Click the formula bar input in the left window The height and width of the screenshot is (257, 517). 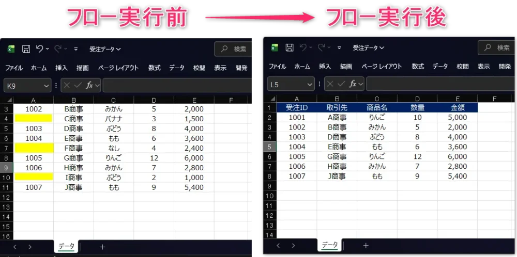[x=176, y=85]
